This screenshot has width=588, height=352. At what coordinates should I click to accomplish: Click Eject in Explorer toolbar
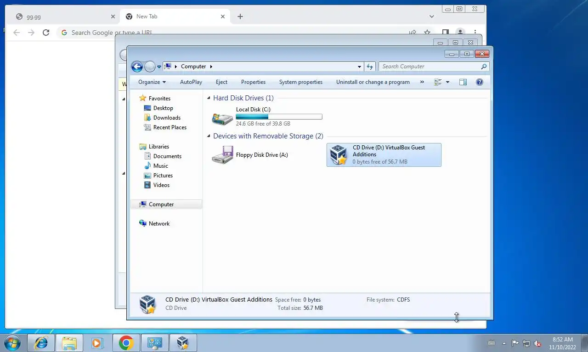pos(221,82)
